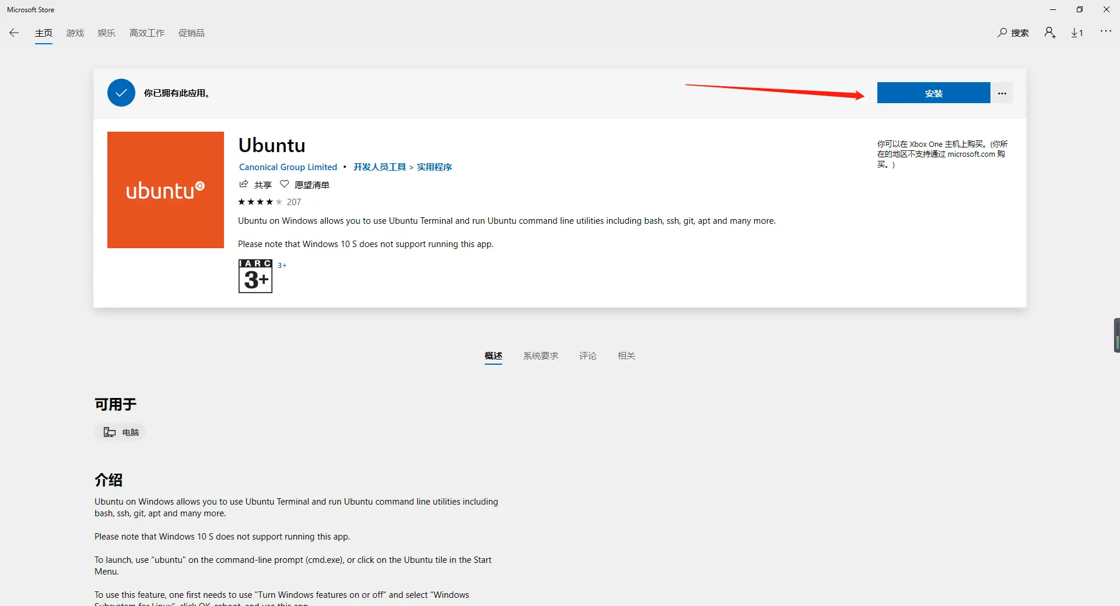Restore down the Microsoft Store window
The height and width of the screenshot is (606, 1120).
point(1080,9)
